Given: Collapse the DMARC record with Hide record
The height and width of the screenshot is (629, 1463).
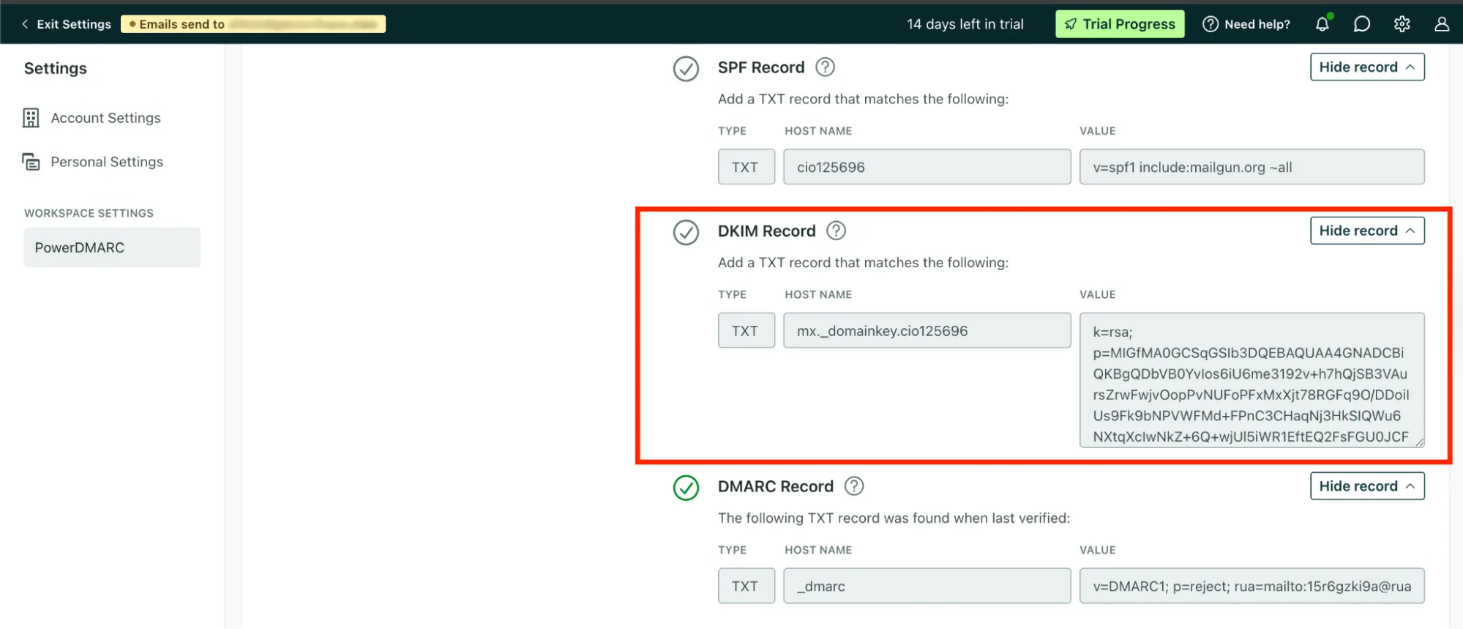Looking at the screenshot, I should click(1367, 486).
